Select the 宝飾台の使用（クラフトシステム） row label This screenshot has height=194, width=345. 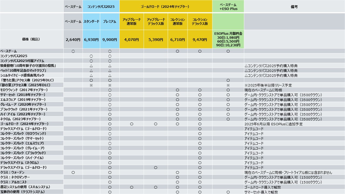coord(22,192)
